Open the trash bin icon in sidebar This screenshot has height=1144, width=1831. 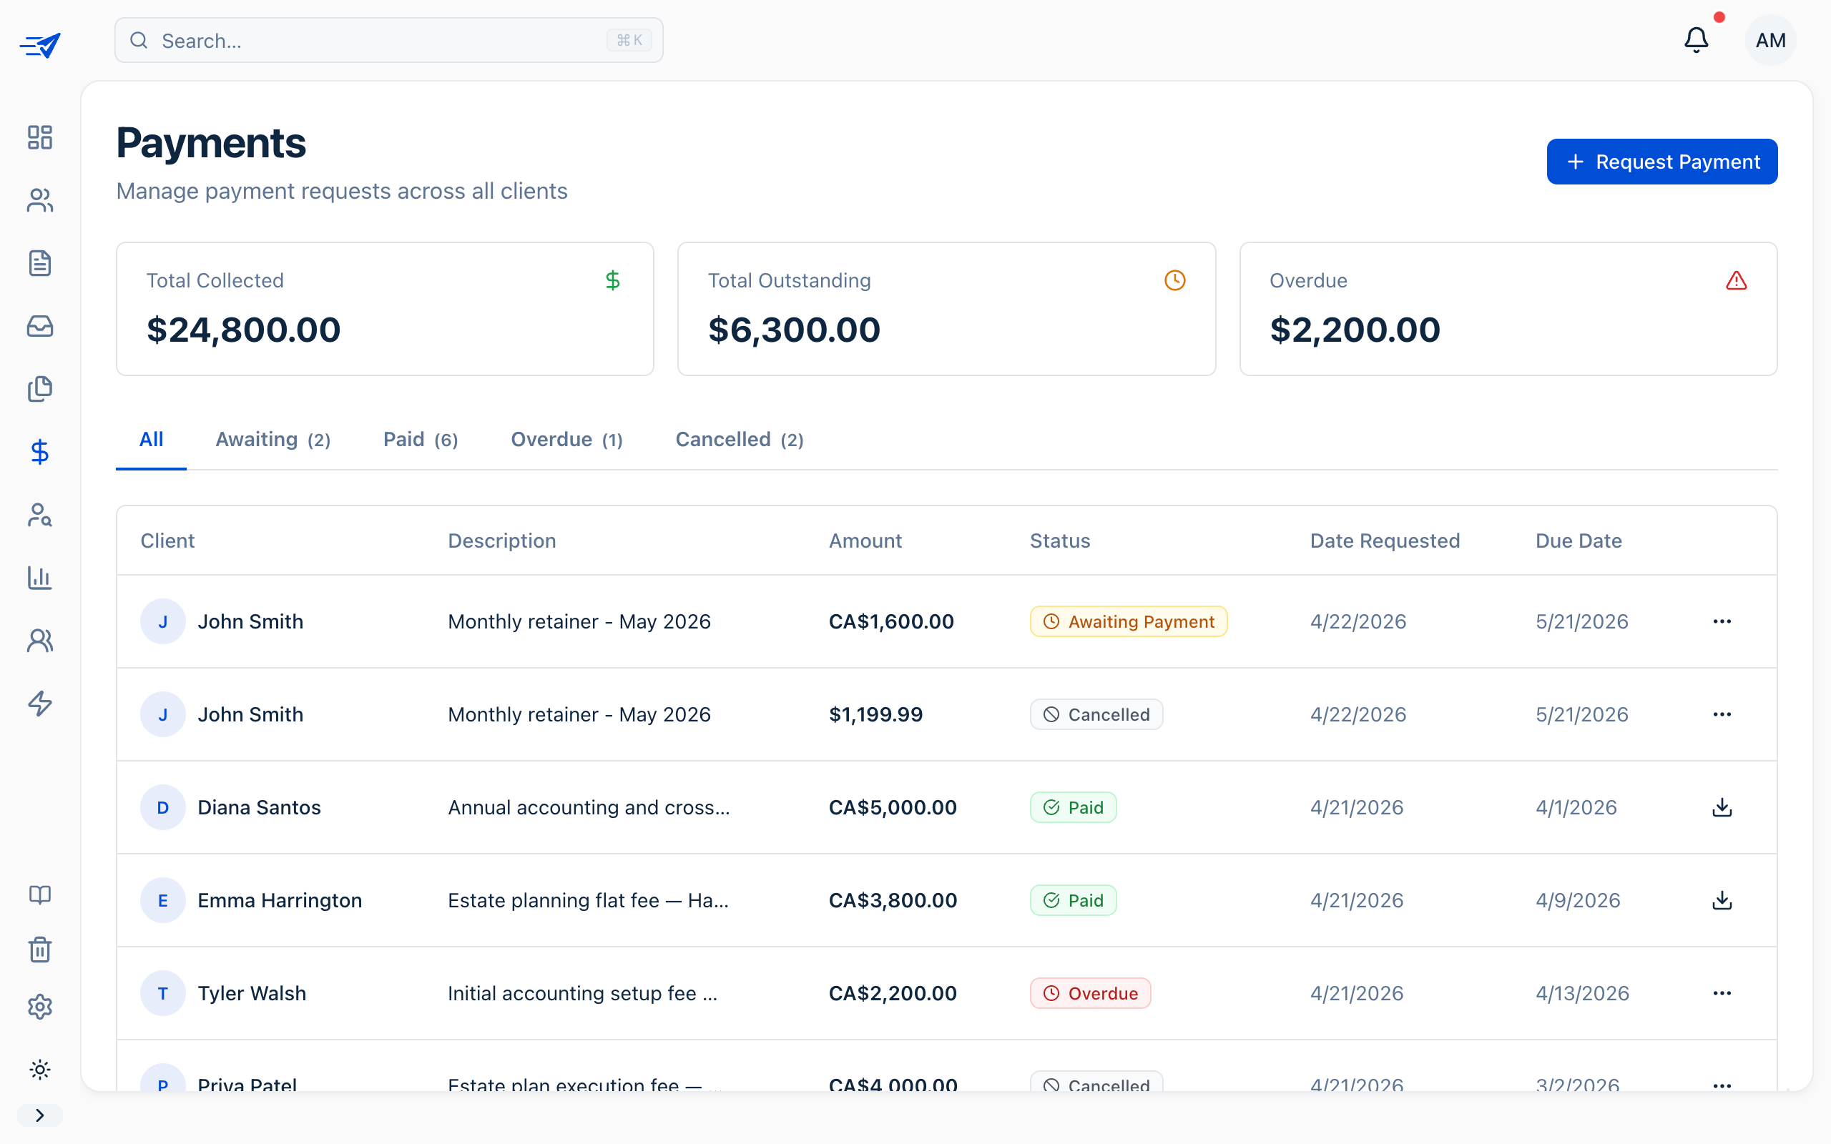(39, 950)
